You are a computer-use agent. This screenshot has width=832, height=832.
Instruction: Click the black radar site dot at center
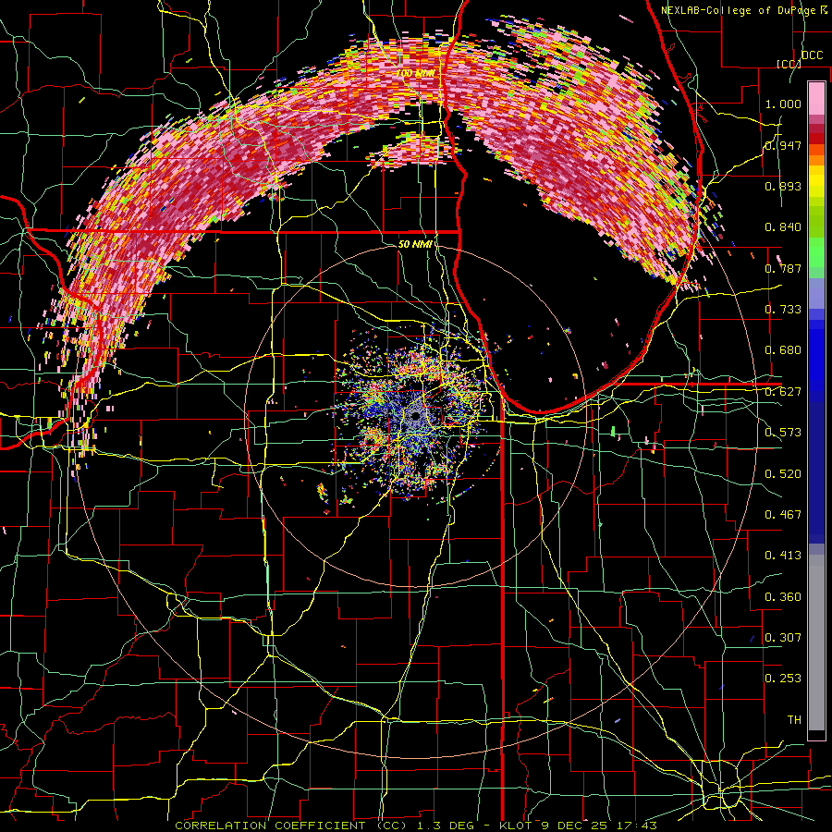coord(415,415)
